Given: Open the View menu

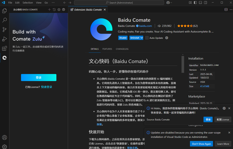Looking at the screenshot, I should (39, 3).
